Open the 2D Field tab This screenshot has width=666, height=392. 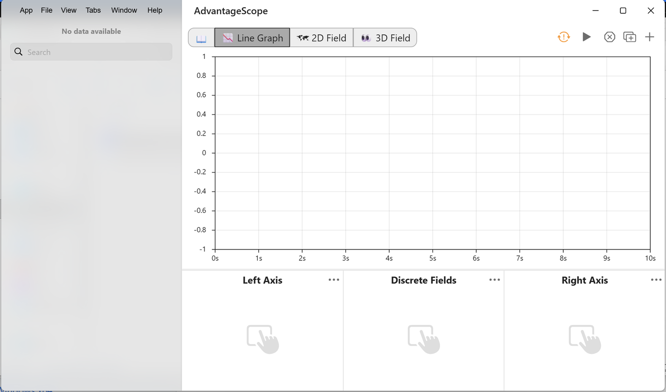point(322,38)
